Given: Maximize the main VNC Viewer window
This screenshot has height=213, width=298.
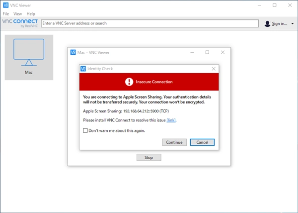Looking at the screenshot, I should (x=275, y=5).
